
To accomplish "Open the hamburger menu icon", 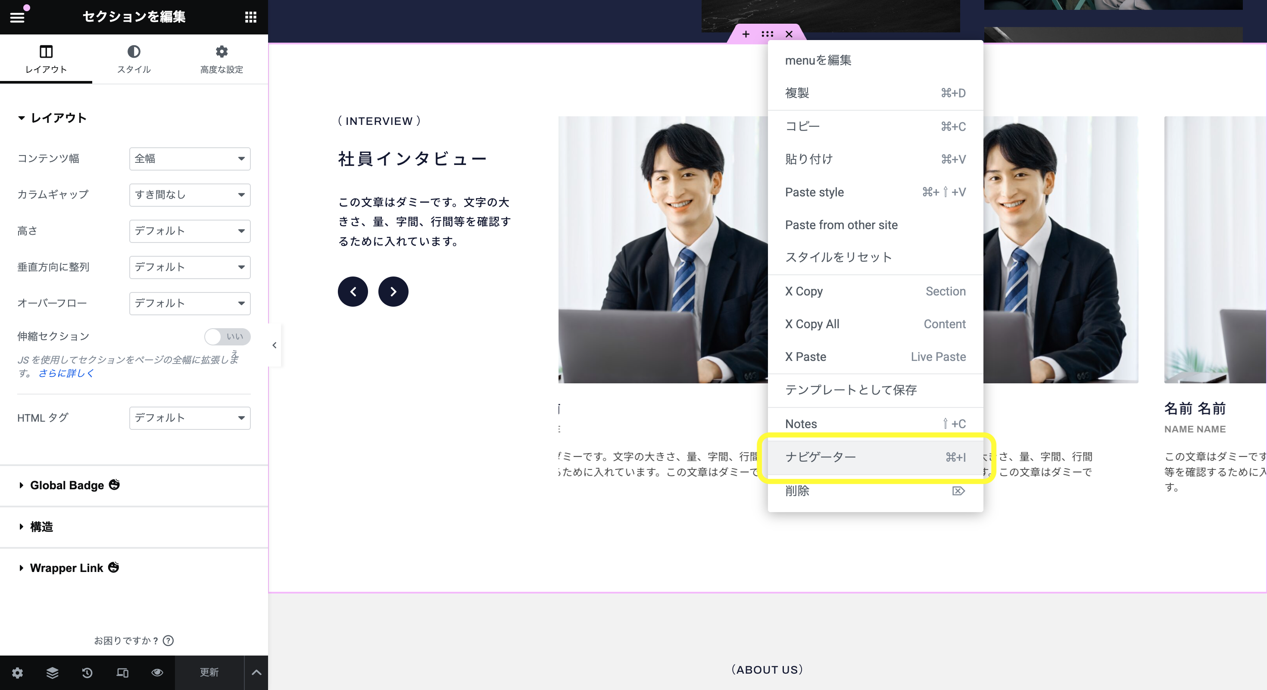I will point(17,17).
